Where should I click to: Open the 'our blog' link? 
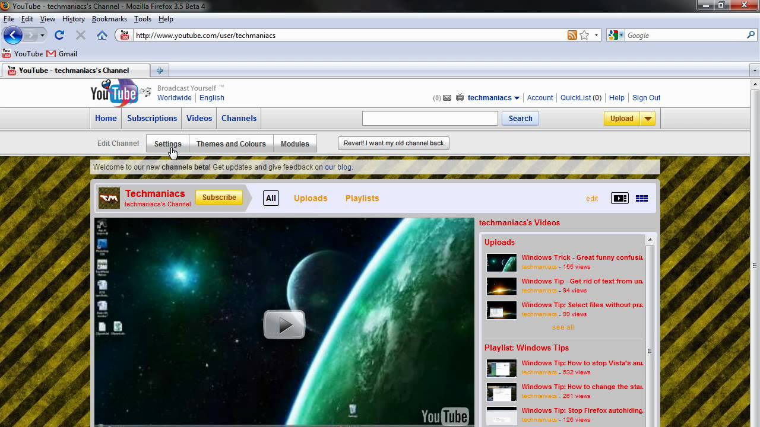[338, 167]
